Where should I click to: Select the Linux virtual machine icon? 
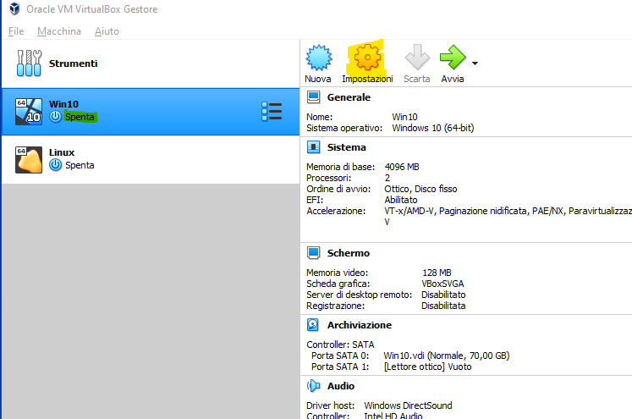pyautogui.click(x=29, y=160)
